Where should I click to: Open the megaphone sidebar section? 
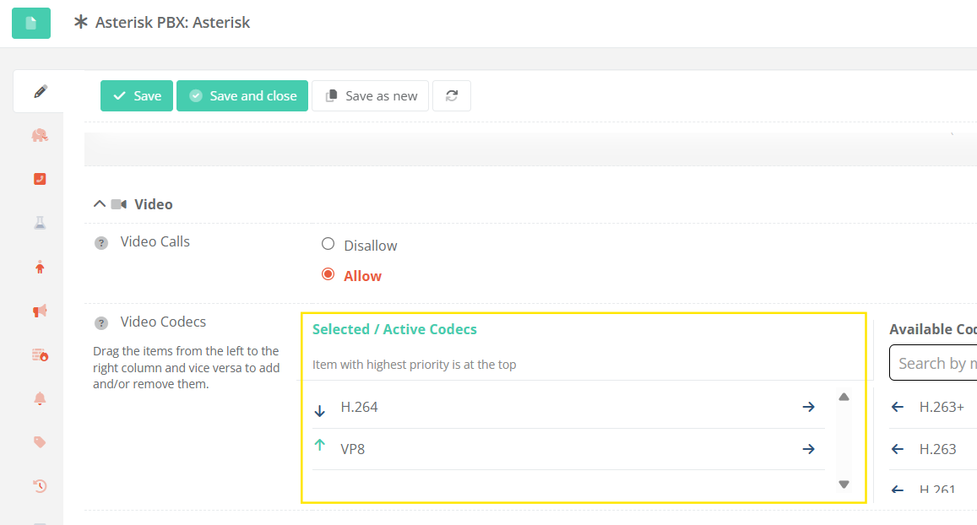pyautogui.click(x=40, y=311)
